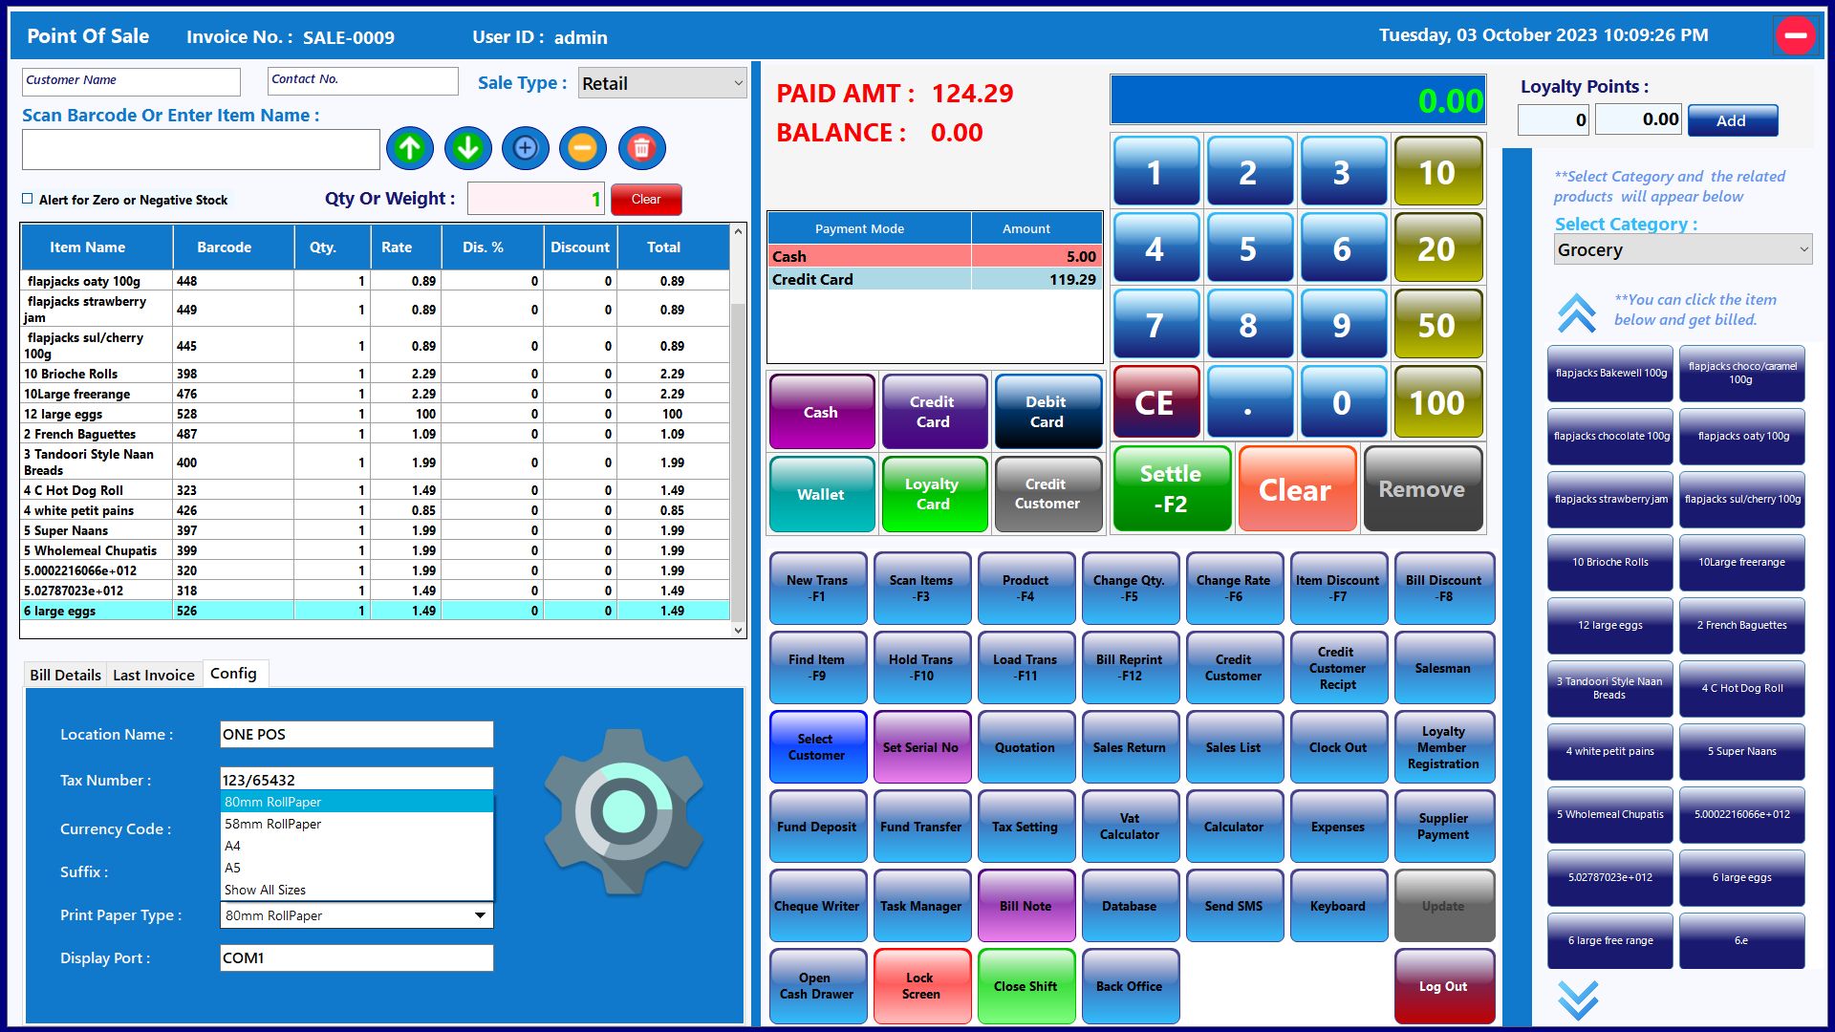This screenshot has width=1835, height=1032.
Task: Click the red minimize circle icon
Action: 1795,36
